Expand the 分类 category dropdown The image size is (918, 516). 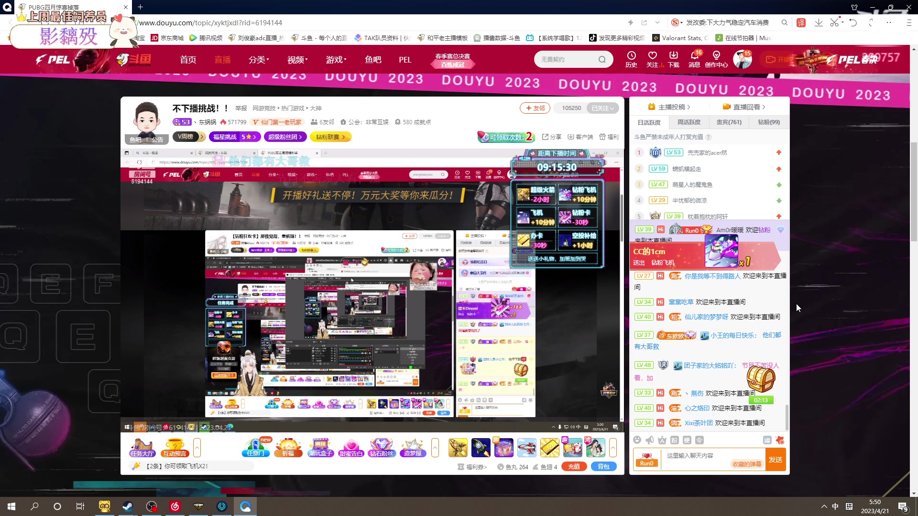(x=259, y=60)
